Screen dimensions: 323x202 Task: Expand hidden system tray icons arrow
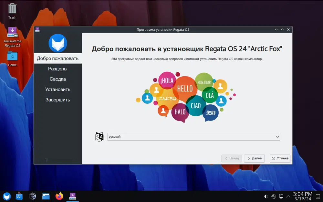288,197
